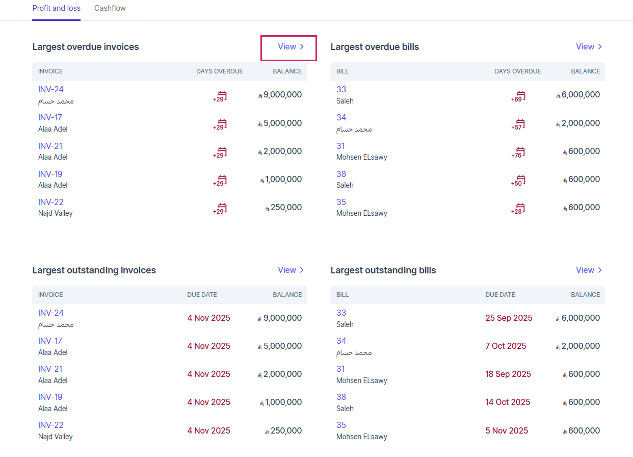Switch to the Cashflow tab
The width and height of the screenshot is (633, 457).
[x=110, y=8]
